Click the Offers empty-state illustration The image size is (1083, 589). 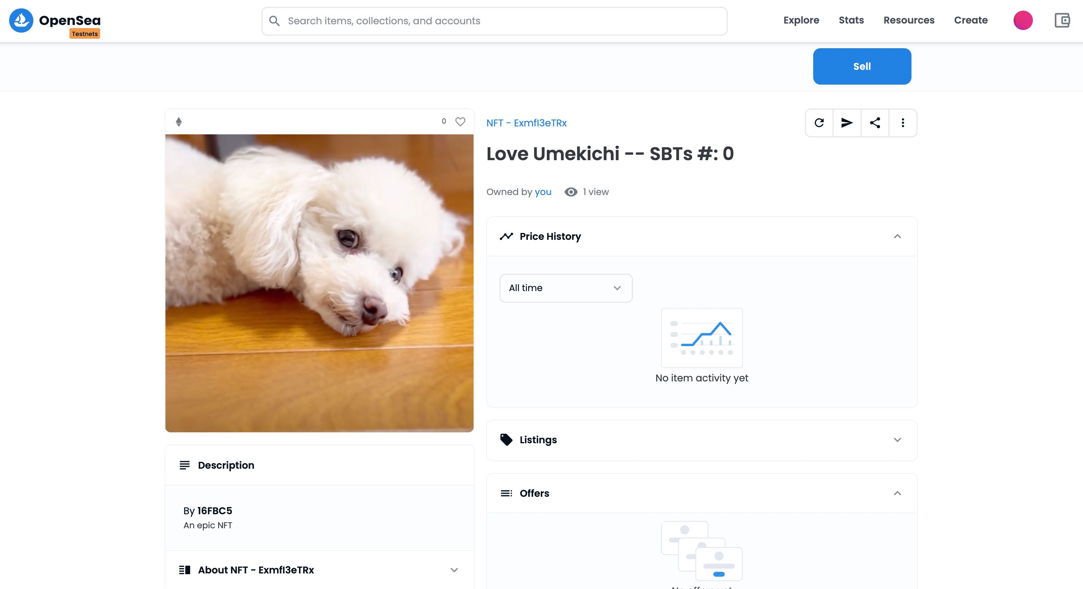tap(702, 551)
